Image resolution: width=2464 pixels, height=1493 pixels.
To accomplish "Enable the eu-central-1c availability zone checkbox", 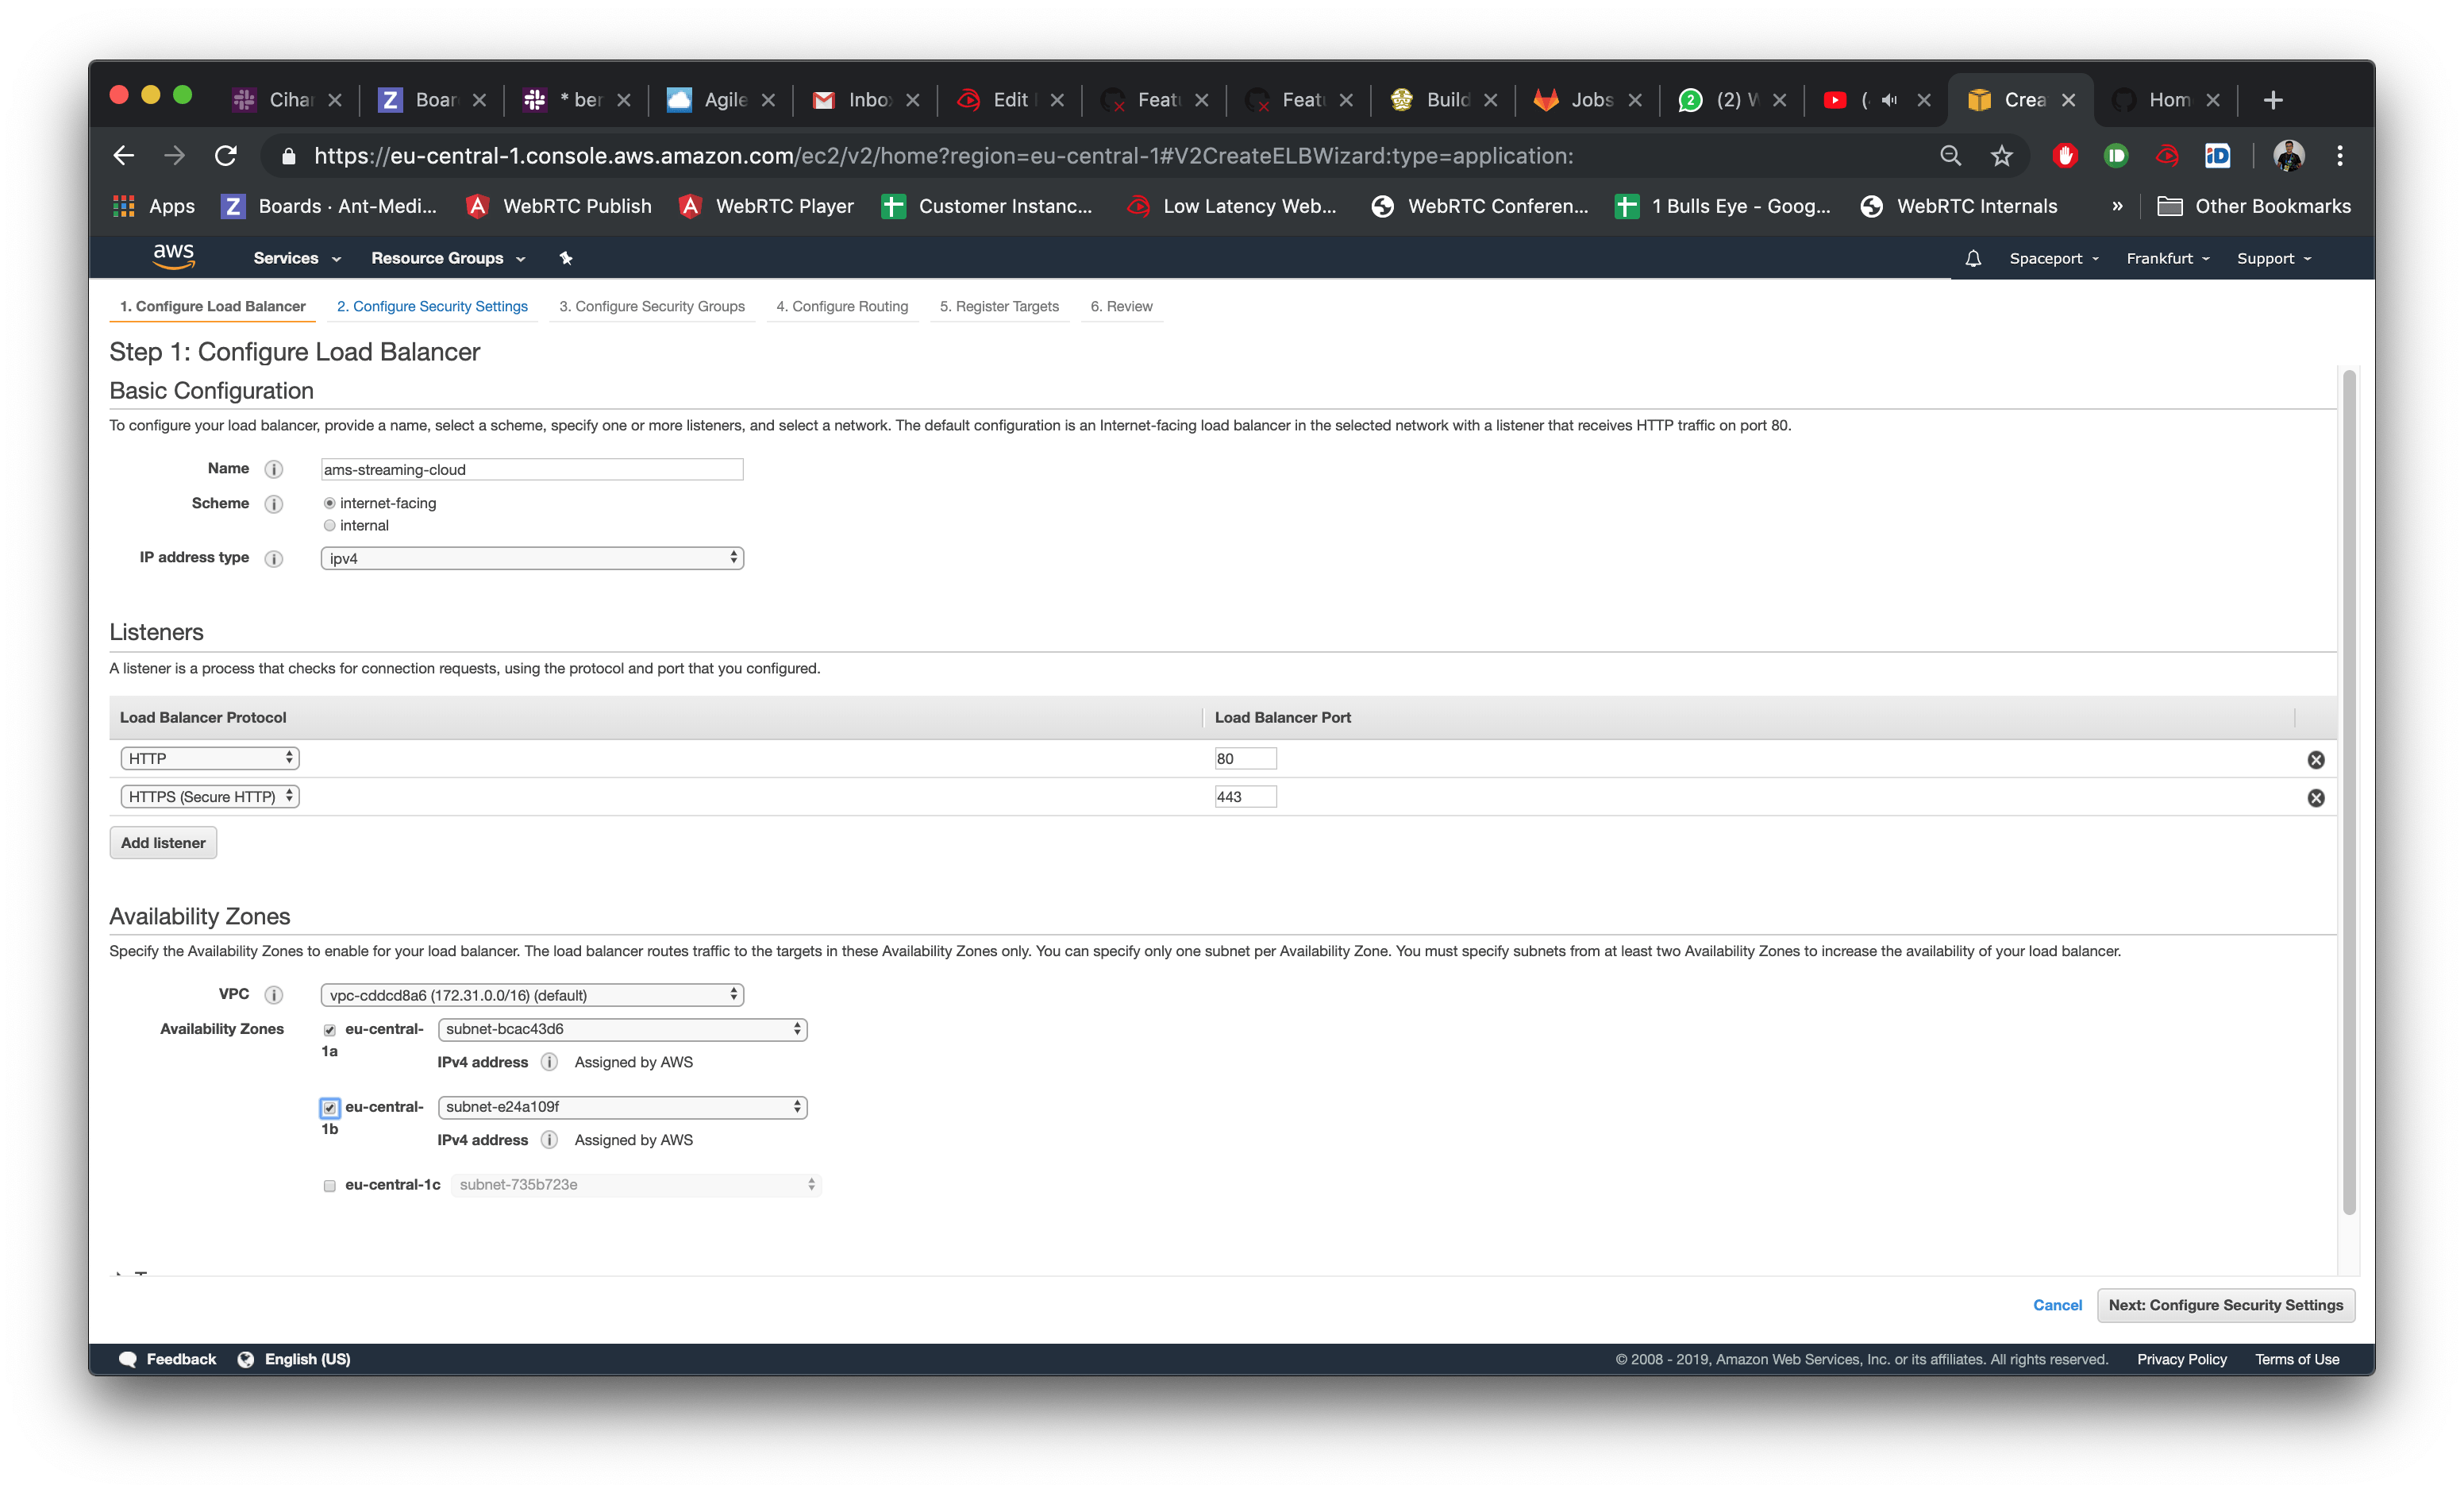I will click(329, 1186).
